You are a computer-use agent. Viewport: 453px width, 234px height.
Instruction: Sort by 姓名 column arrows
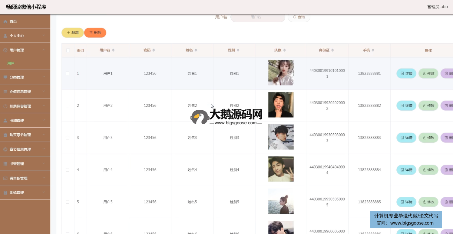coord(196,50)
